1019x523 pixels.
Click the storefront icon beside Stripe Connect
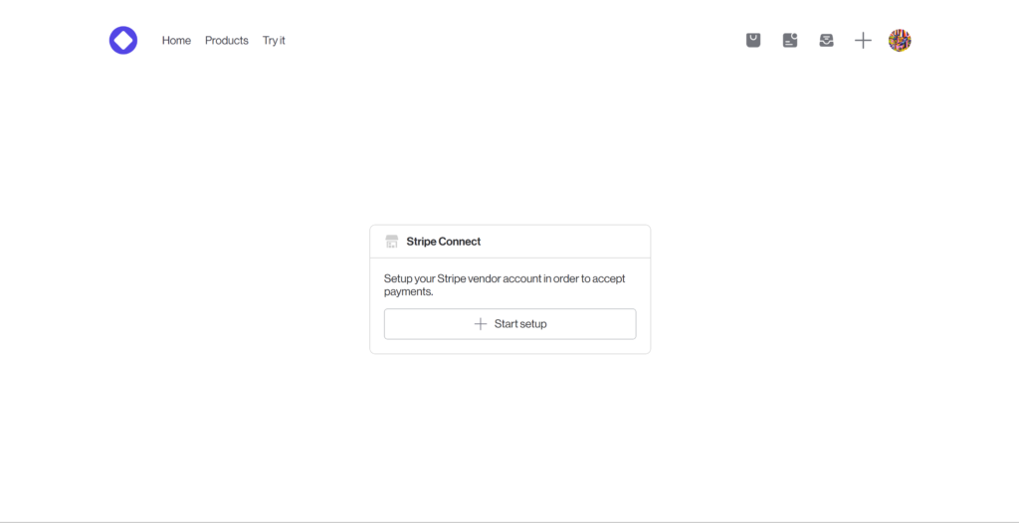coord(392,242)
